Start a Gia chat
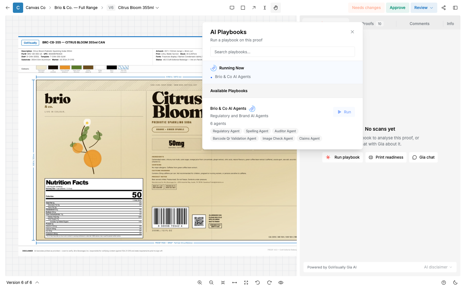463x289 pixels. point(423,157)
